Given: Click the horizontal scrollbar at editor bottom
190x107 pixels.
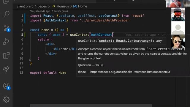Looking at the screenshot, I should (91, 105).
